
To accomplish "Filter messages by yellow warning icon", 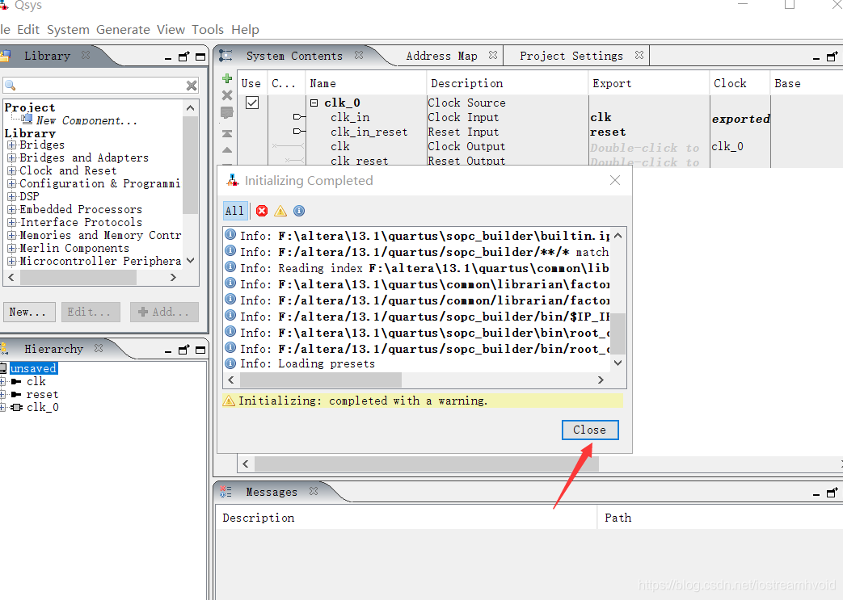I will point(280,211).
